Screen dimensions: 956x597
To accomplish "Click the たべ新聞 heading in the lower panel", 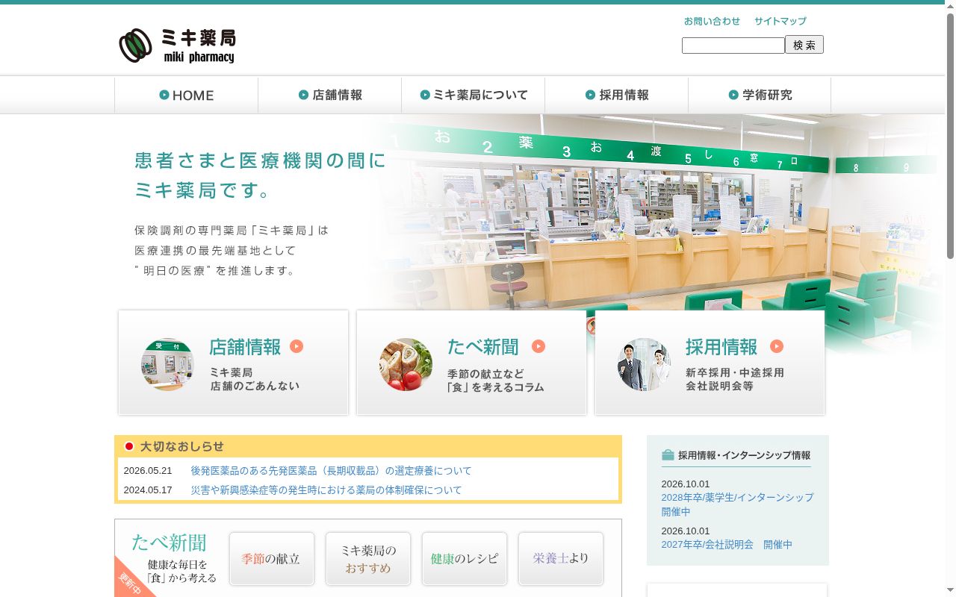I will [x=169, y=542].
